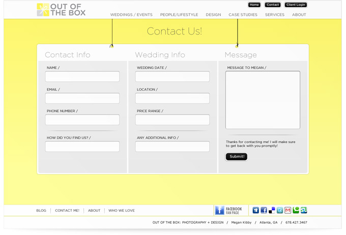Open the Facebook Fan Page badge

[x=228, y=210]
